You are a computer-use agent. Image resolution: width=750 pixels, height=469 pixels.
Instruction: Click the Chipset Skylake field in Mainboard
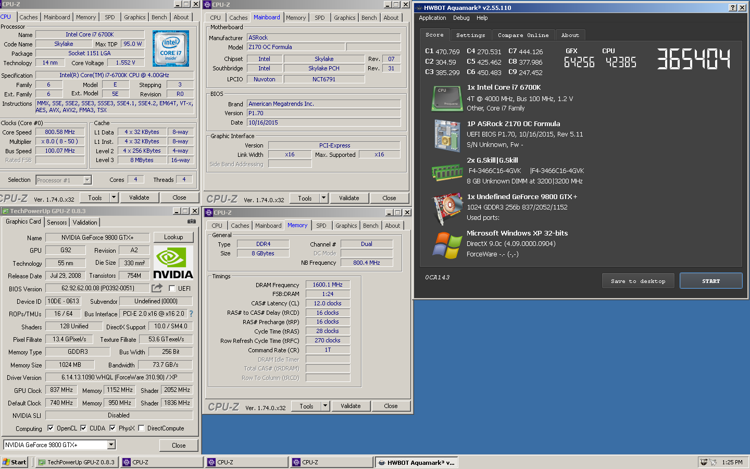pos(324,59)
